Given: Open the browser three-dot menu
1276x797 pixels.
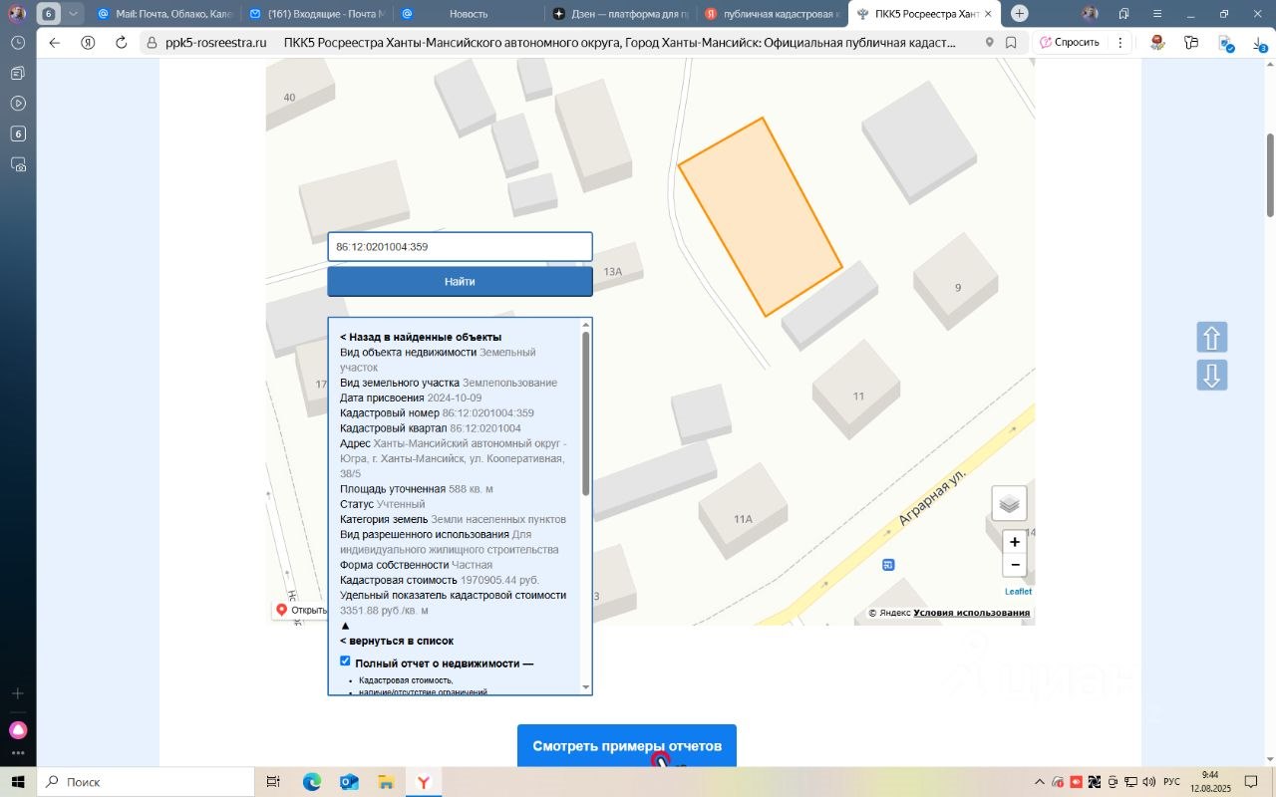Looking at the screenshot, I should click(1121, 43).
